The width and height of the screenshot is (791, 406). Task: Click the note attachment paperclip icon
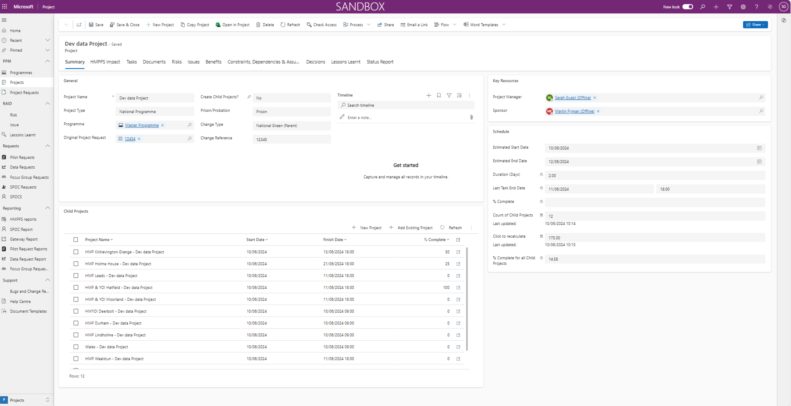pos(471,117)
